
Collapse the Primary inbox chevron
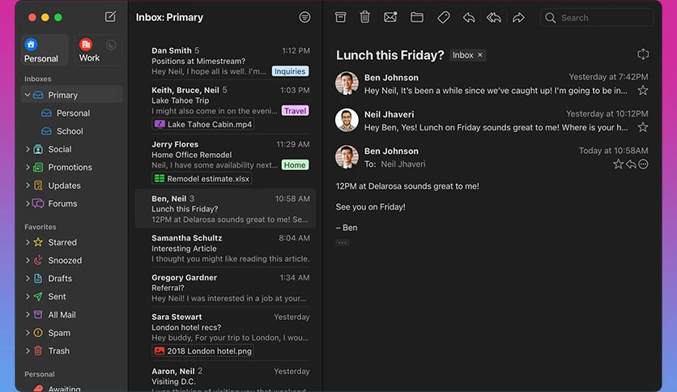tap(28, 95)
